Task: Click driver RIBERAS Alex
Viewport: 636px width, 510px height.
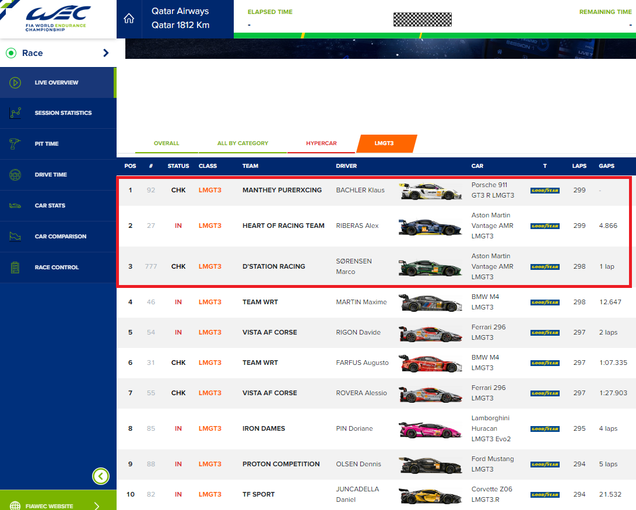Action: (x=357, y=226)
